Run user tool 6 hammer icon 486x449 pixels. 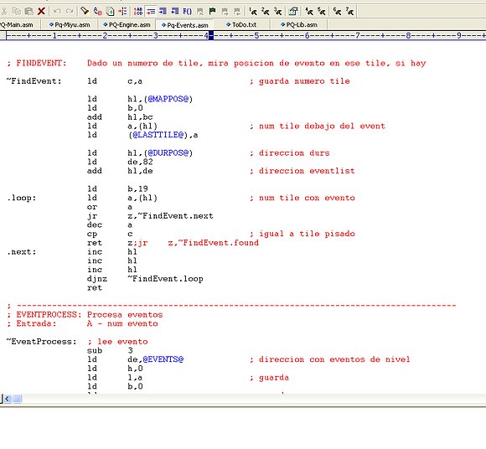337,12
